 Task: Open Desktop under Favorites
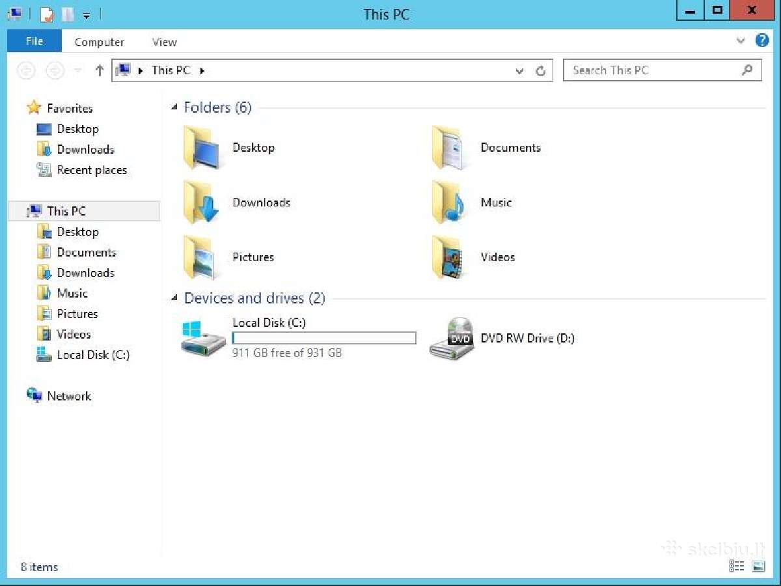[x=68, y=129]
